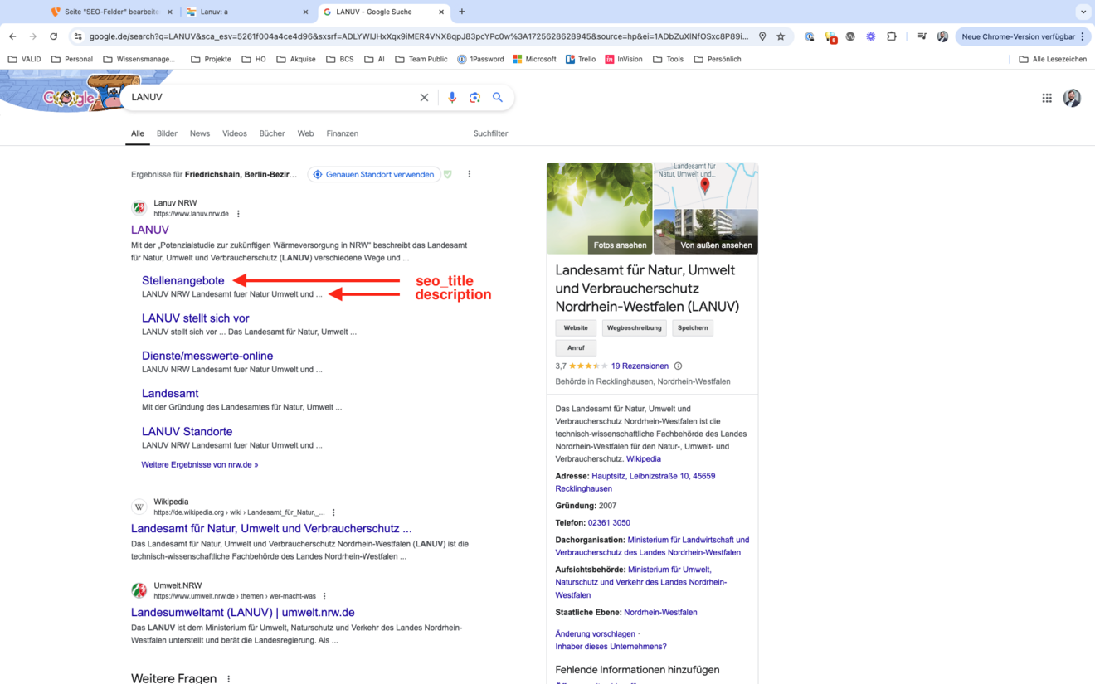The height and width of the screenshot is (684, 1095).
Task: Click the lightbulb extension with badge 5
Action: click(830, 37)
